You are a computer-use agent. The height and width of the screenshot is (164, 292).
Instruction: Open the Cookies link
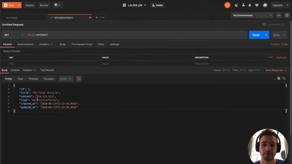(x=275, y=44)
